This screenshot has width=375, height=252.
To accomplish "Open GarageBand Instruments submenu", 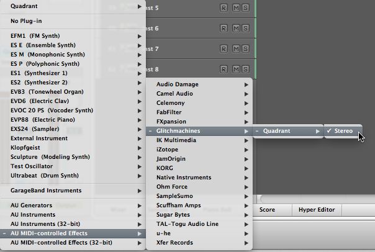I will click(73, 191).
